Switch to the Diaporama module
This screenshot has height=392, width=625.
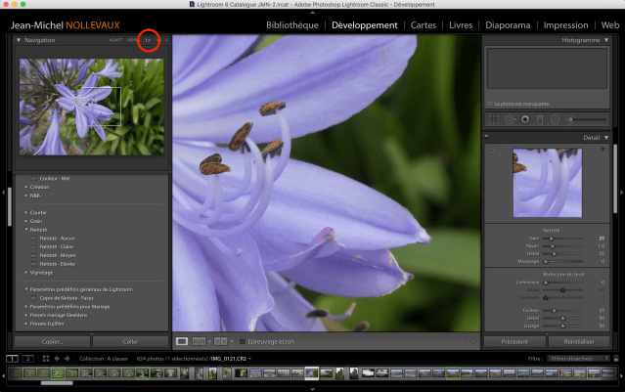click(508, 25)
